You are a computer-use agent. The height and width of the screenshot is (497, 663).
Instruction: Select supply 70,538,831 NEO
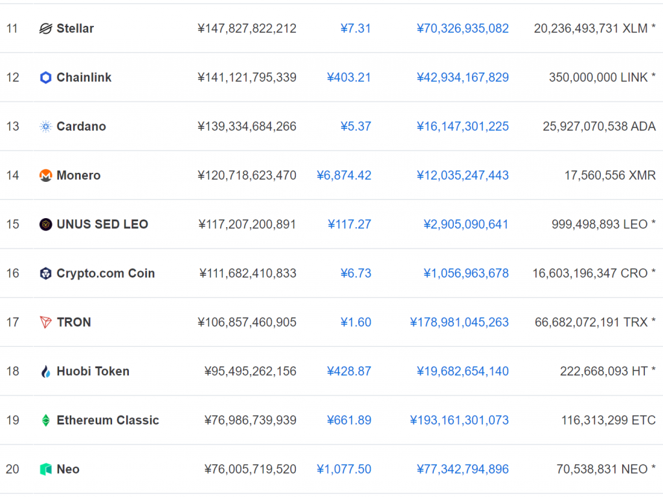(602, 470)
